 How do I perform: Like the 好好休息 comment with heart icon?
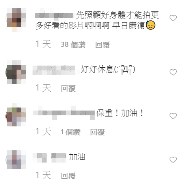pyautogui.click(x=173, y=72)
